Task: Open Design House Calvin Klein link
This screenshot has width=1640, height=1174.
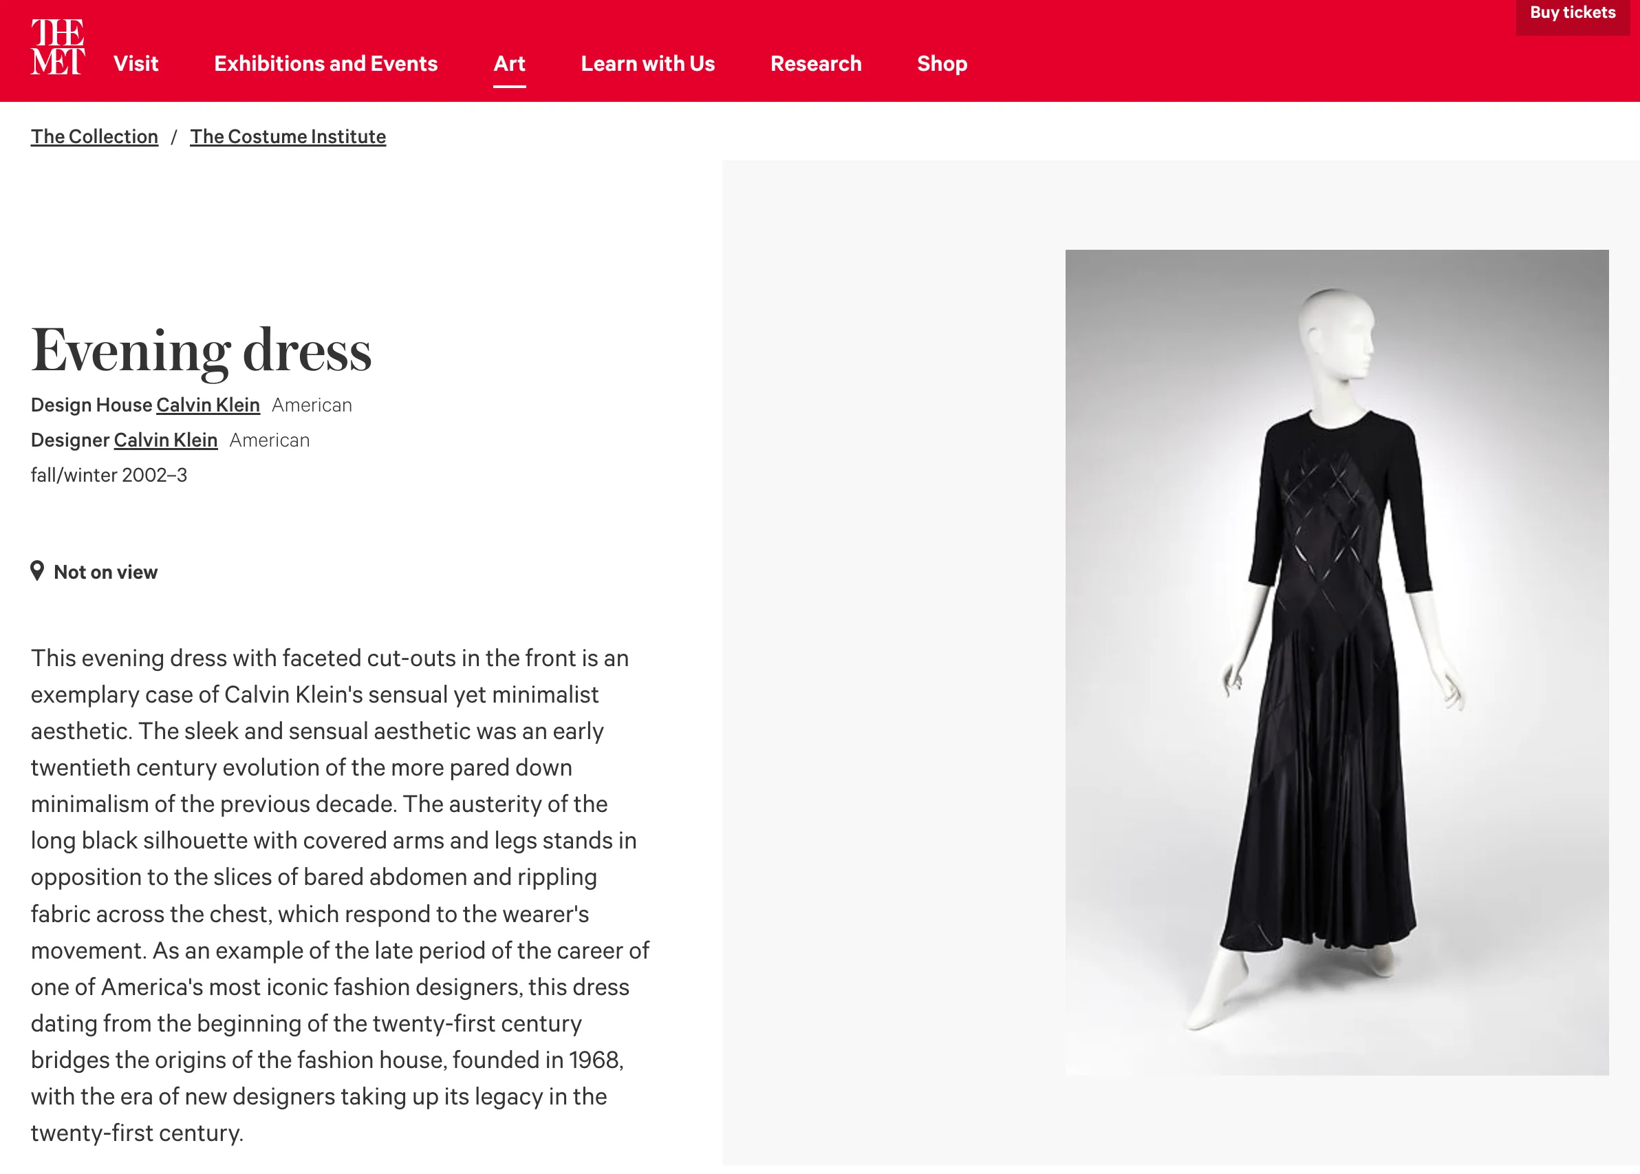Action: point(208,405)
